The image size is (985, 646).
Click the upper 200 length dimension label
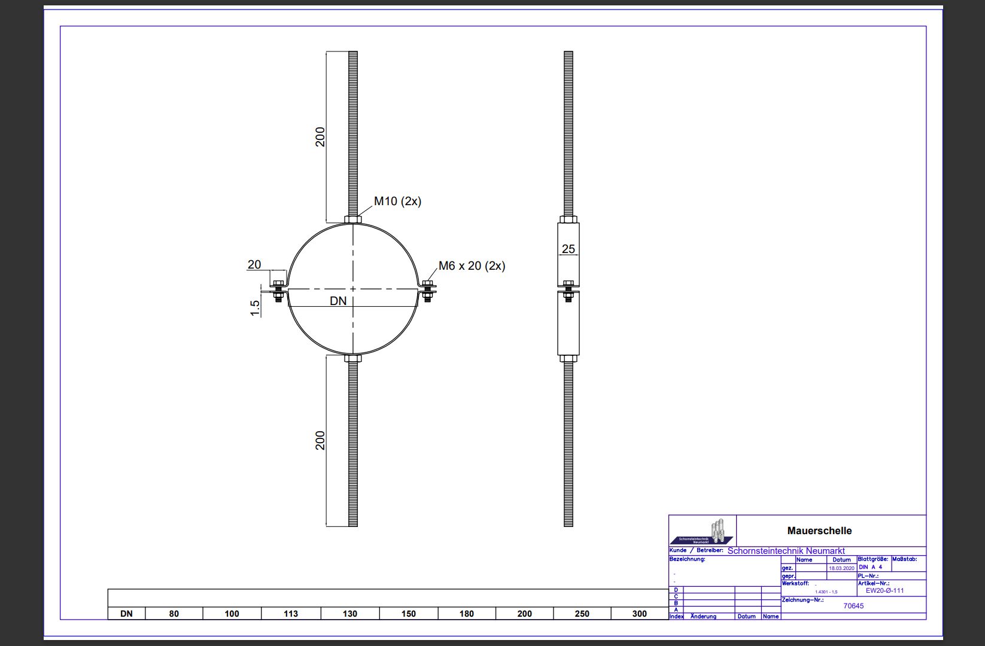320,137
